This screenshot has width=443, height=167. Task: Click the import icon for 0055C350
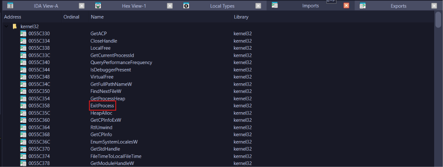pyautogui.click(x=23, y=91)
